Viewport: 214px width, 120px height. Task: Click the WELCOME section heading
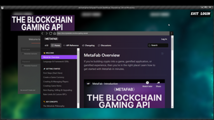coord(49,53)
